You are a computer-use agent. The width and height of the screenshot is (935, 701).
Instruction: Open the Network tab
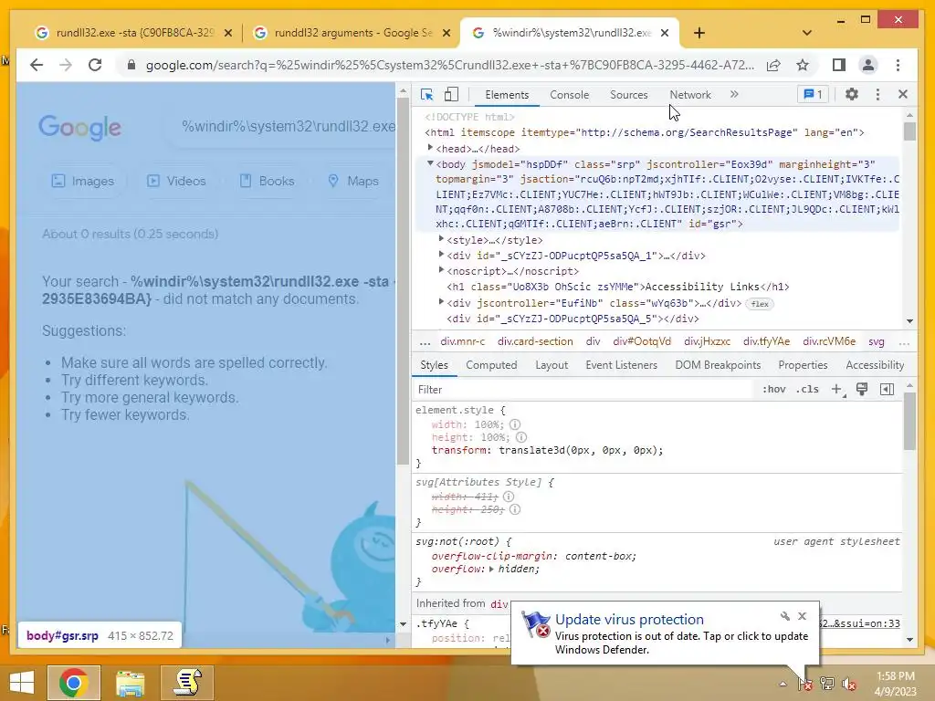690,95
